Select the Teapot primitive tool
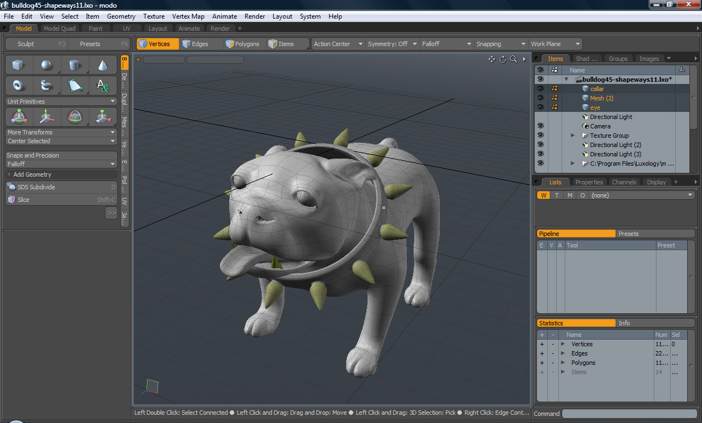Viewport: 702px width, 423px height. click(47, 85)
